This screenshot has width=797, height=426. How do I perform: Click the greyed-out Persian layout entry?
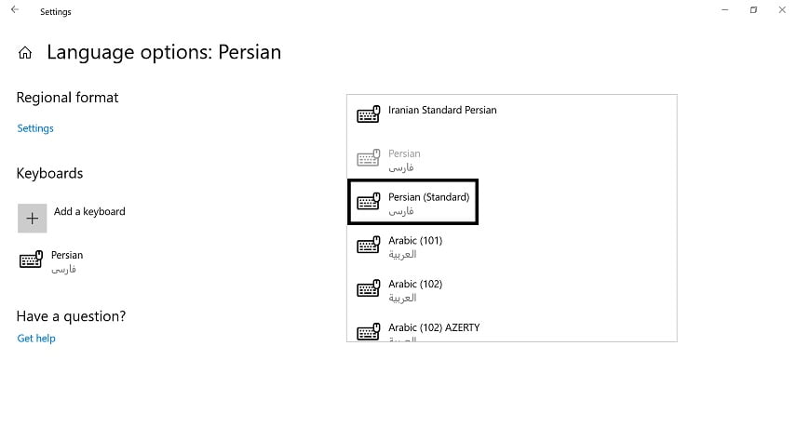point(512,159)
